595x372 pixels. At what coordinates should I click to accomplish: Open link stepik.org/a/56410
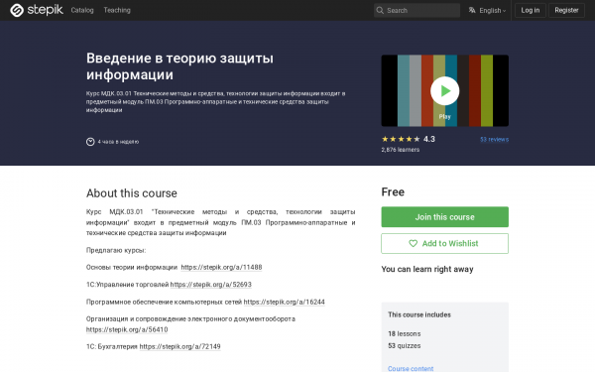tap(127, 329)
